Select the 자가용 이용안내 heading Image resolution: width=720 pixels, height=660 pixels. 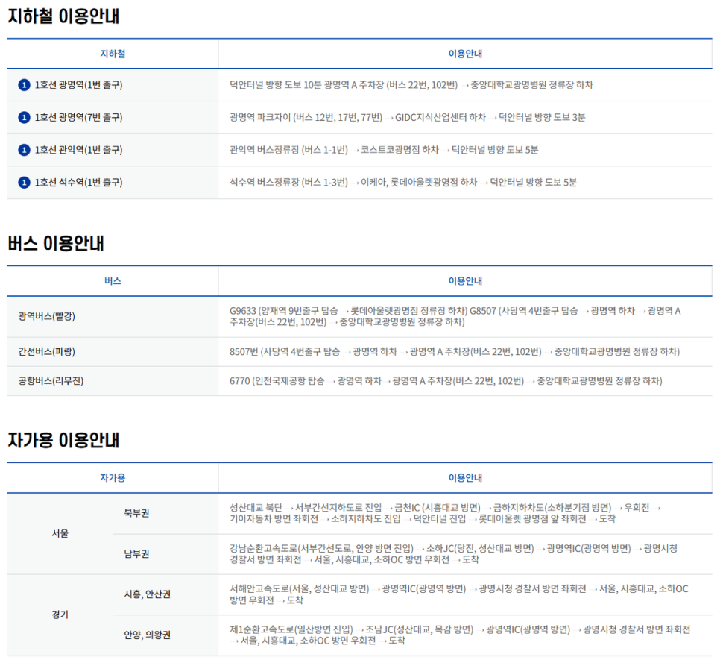(63, 440)
